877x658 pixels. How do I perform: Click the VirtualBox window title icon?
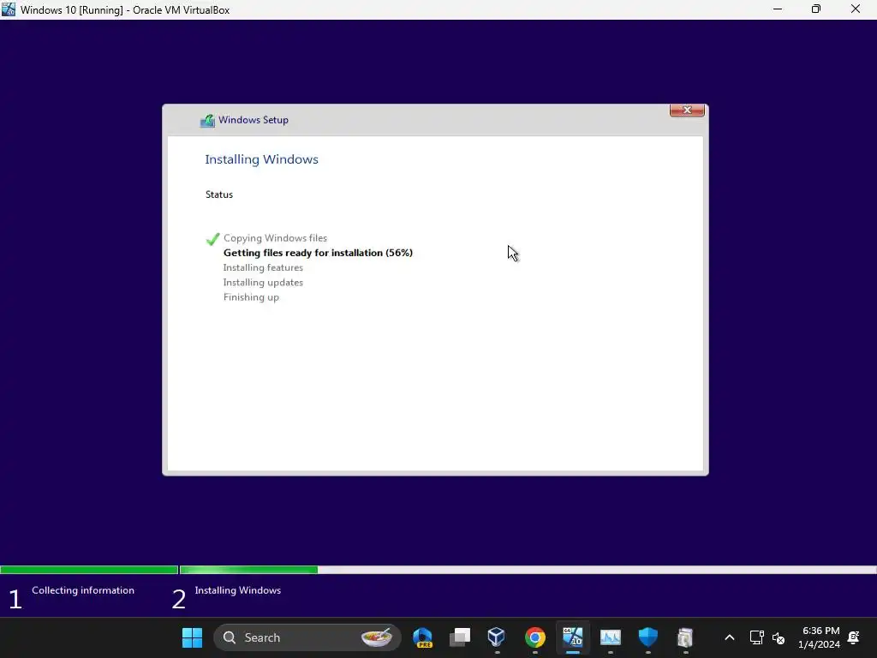click(9, 9)
